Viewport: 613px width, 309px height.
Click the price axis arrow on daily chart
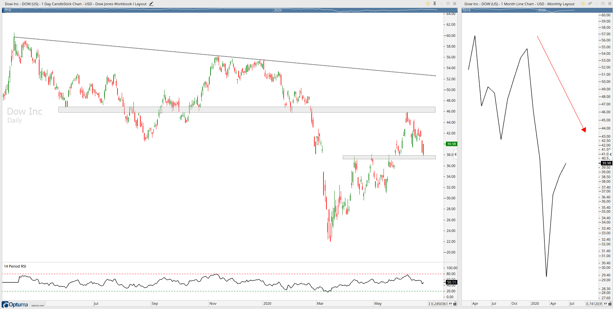coord(456,154)
